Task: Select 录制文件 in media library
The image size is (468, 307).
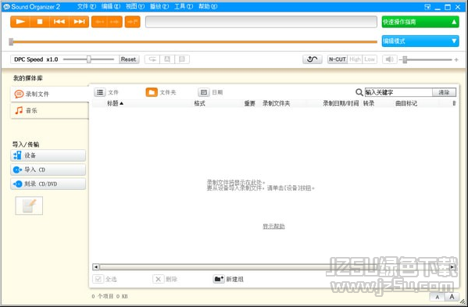Action: [50, 94]
